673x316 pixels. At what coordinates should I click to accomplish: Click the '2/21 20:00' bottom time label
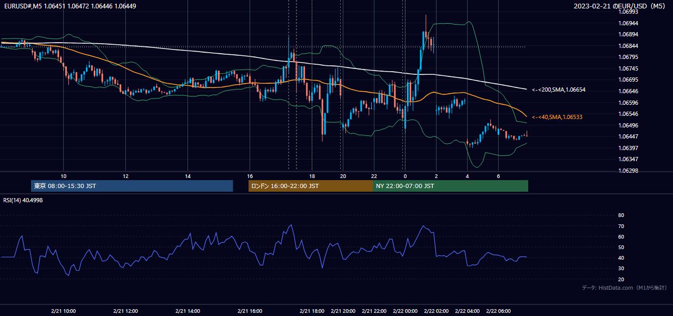(343, 311)
